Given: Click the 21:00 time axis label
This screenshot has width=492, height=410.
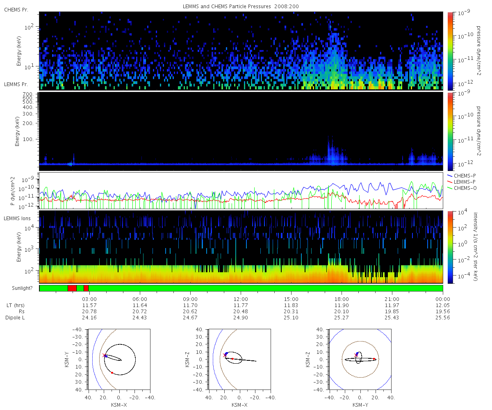Looking at the screenshot, I should (392, 299).
